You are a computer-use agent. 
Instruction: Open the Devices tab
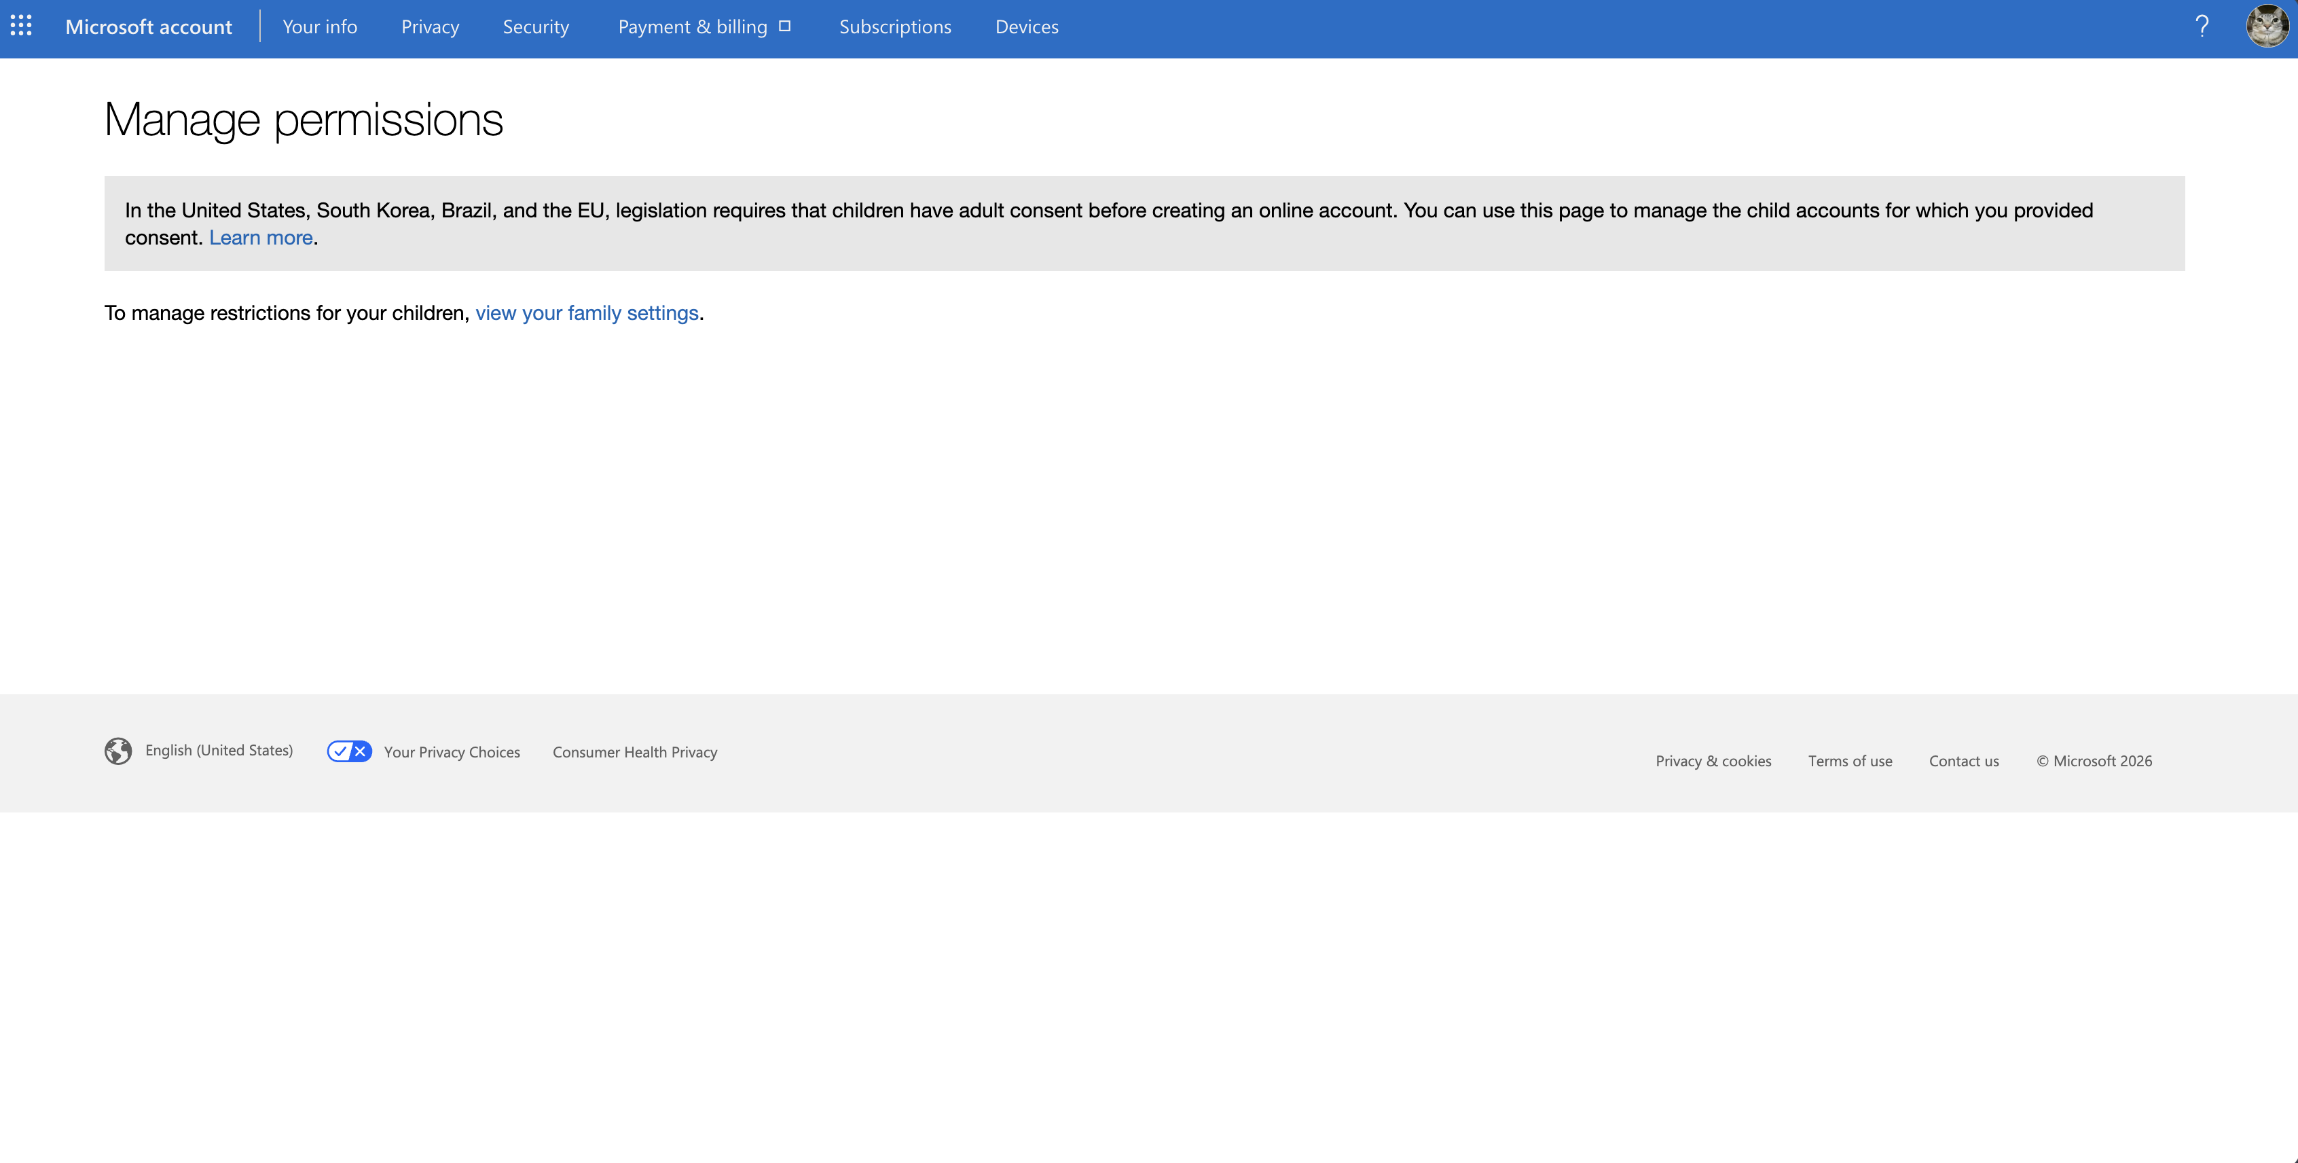1027,26
